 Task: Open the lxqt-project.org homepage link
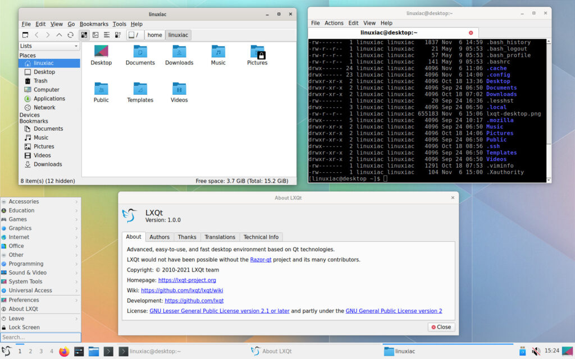pos(187,280)
